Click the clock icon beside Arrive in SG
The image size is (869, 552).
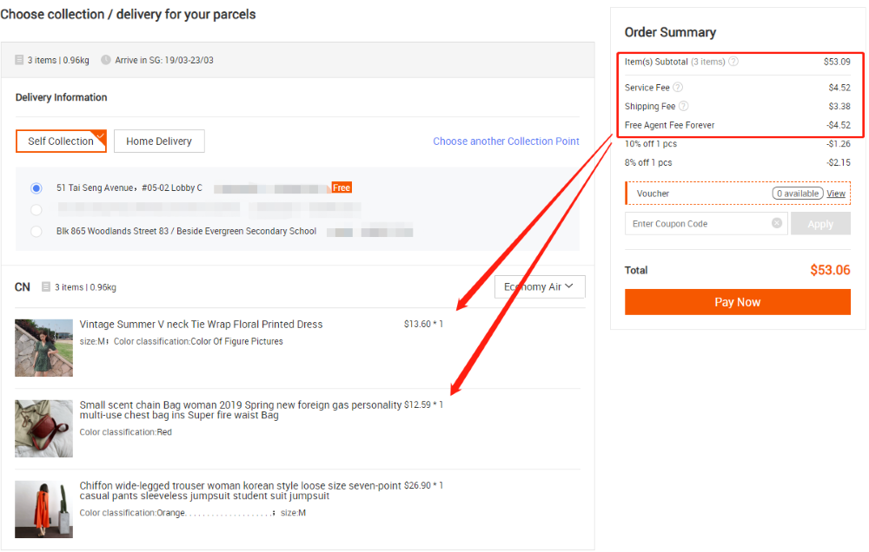click(x=106, y=60)
